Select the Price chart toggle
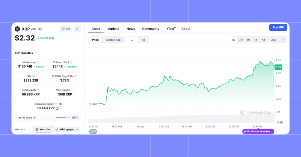Image resolution: width=301 pixels, height=157 pixels. click(x=95, y=40)
